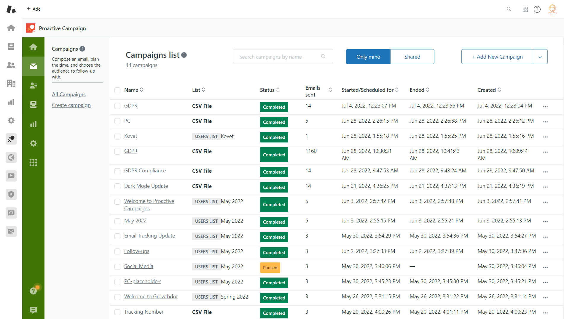Sort campaigns by the Status column arrows
564x319 pixels.
pyautogui.click(x=278, y=89)
